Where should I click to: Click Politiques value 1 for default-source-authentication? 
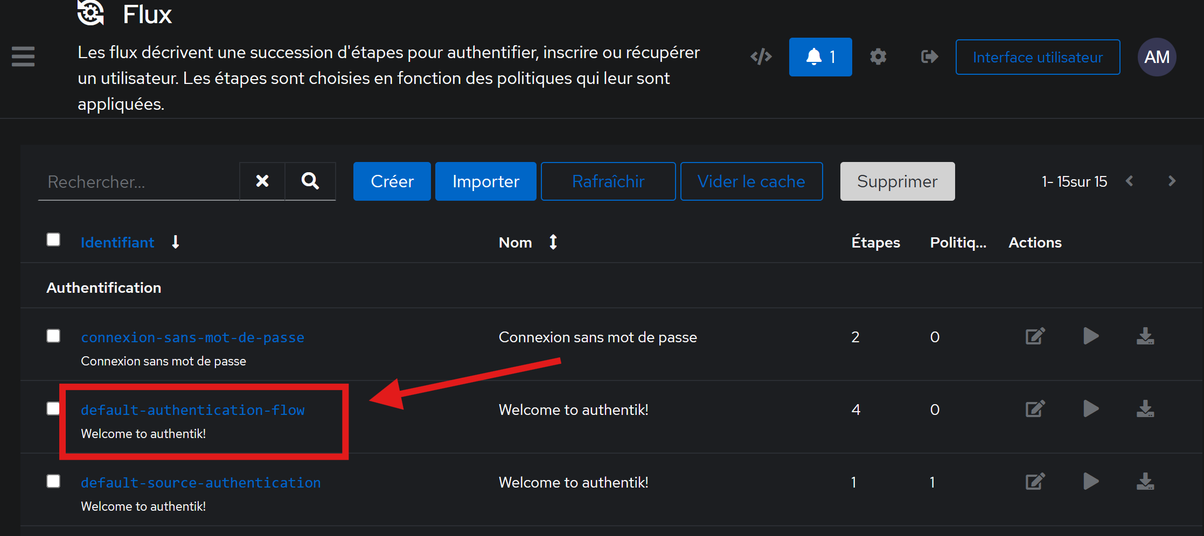[x=932, y=482]
